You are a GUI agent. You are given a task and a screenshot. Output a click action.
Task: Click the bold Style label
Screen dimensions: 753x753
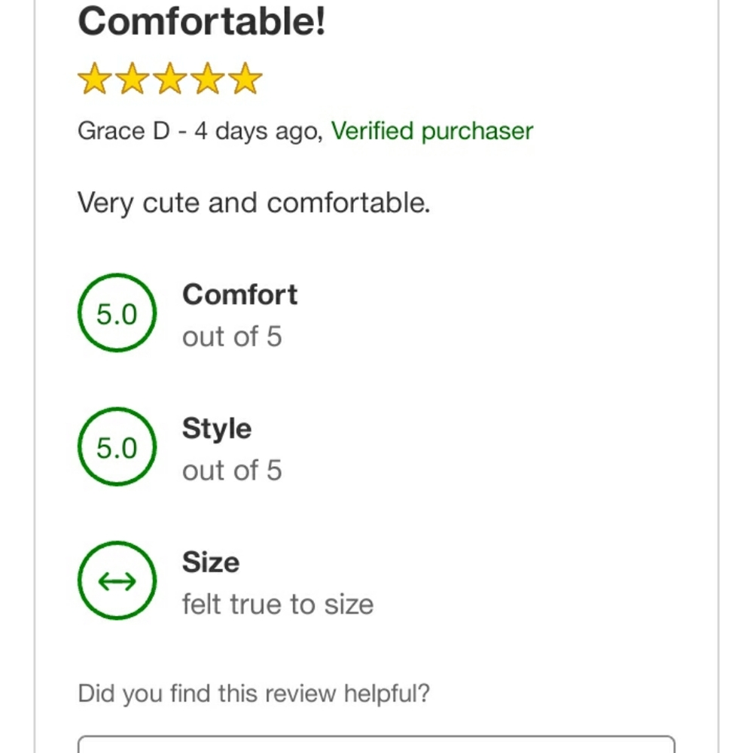pyautogui.click(x=217, y=429)
